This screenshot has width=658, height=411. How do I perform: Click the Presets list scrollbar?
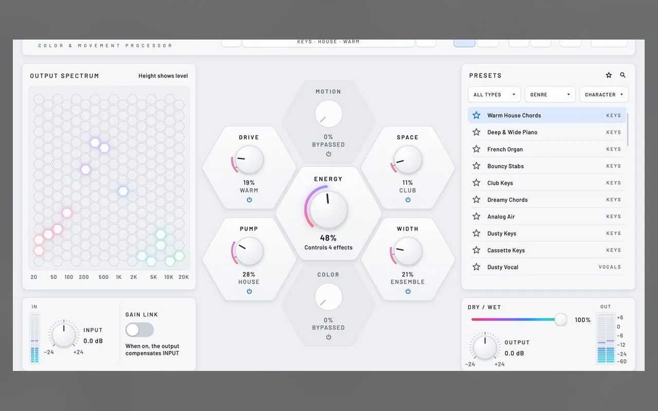pos(627,129)
